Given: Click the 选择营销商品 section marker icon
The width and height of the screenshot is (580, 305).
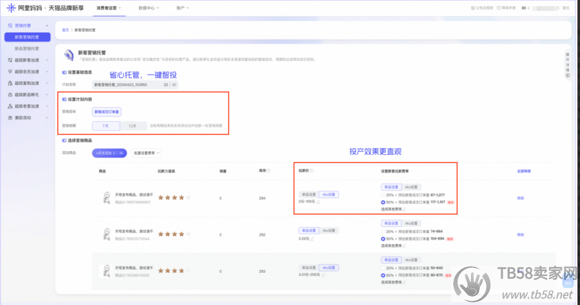Looking at the screenshot, I should pyautogui.click(x=64, y=141).
